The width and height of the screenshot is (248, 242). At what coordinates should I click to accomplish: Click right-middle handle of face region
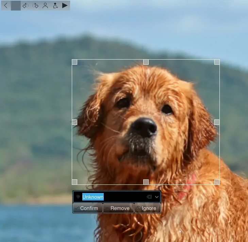coord(217,122)
